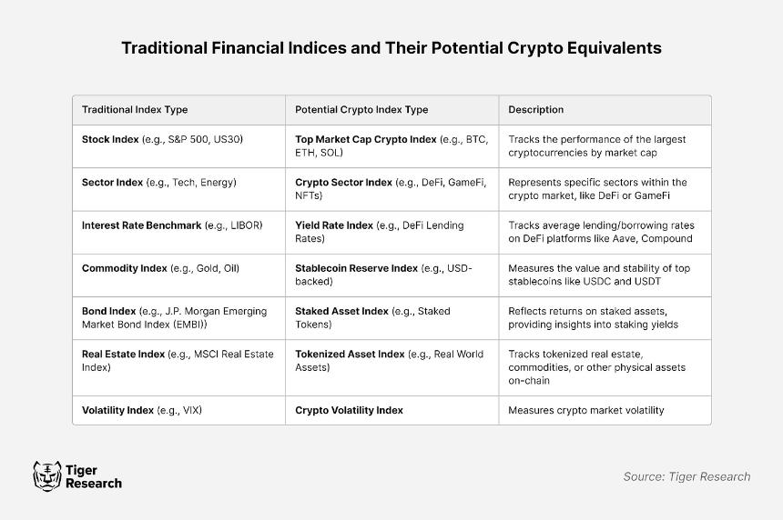This screenshot has width=783, height=520.
Task: Click the Sector Index table cell
Action: coord(178,189)
